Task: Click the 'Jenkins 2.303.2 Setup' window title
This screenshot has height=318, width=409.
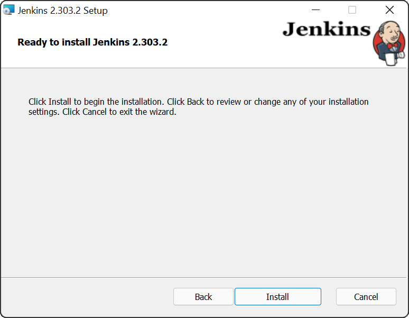Action: click(x=62, y=11)
